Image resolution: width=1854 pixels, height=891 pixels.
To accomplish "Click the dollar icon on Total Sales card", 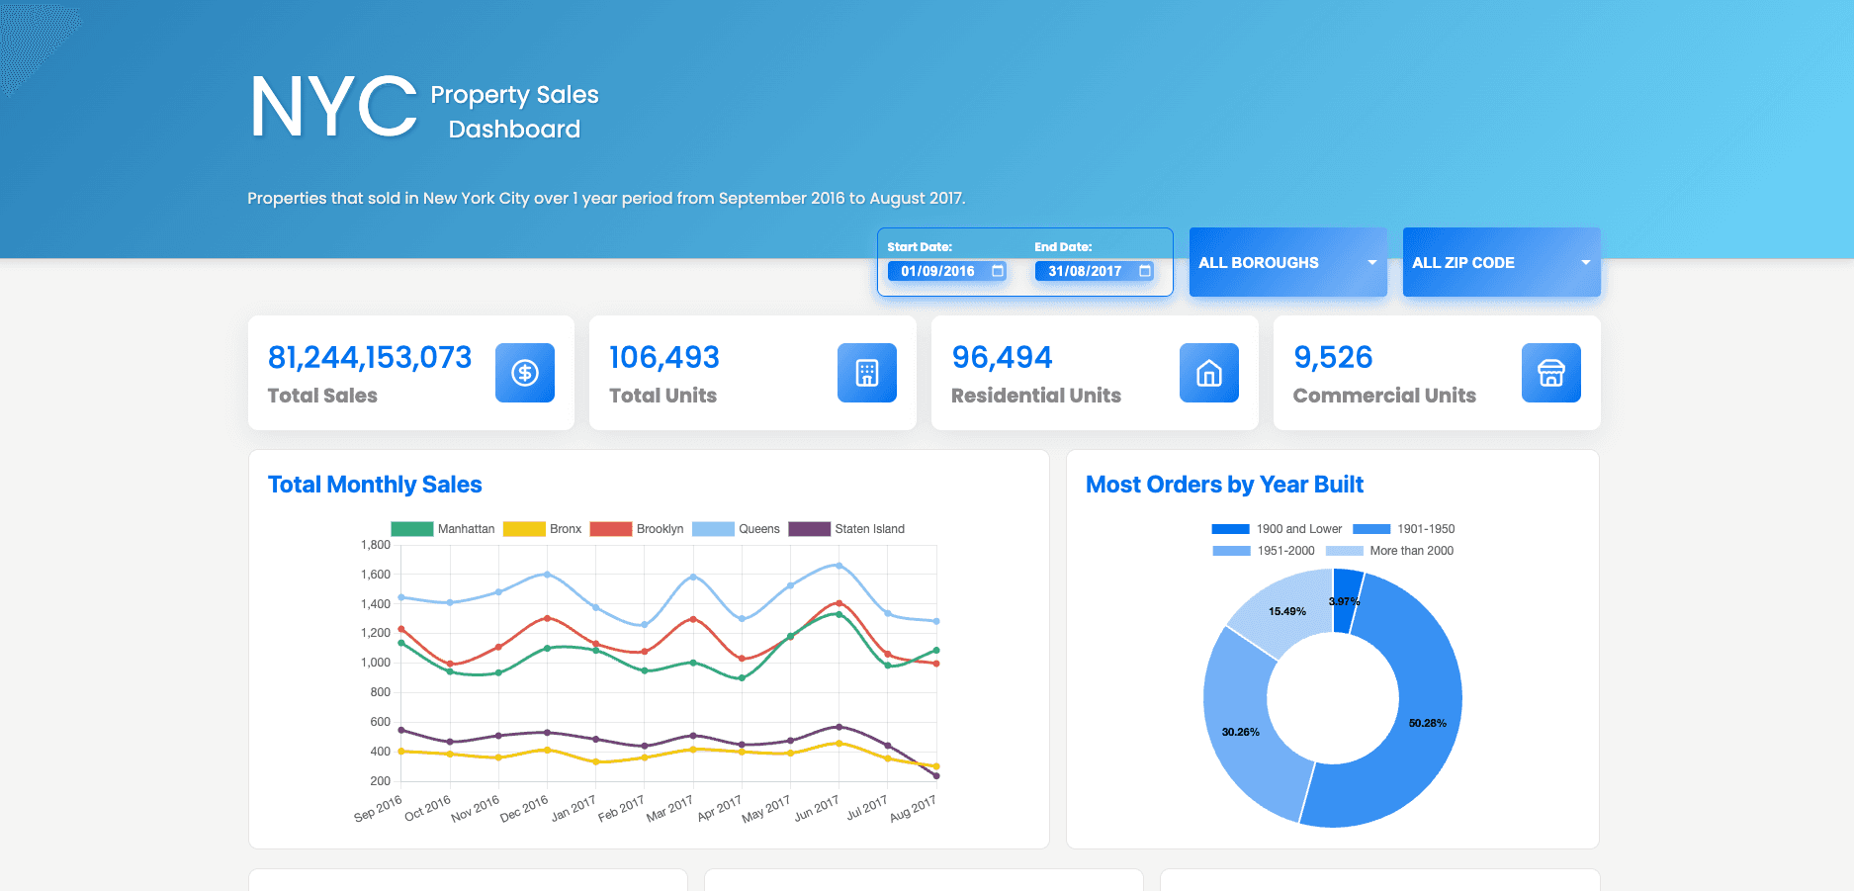I will (x=525, y=373).
